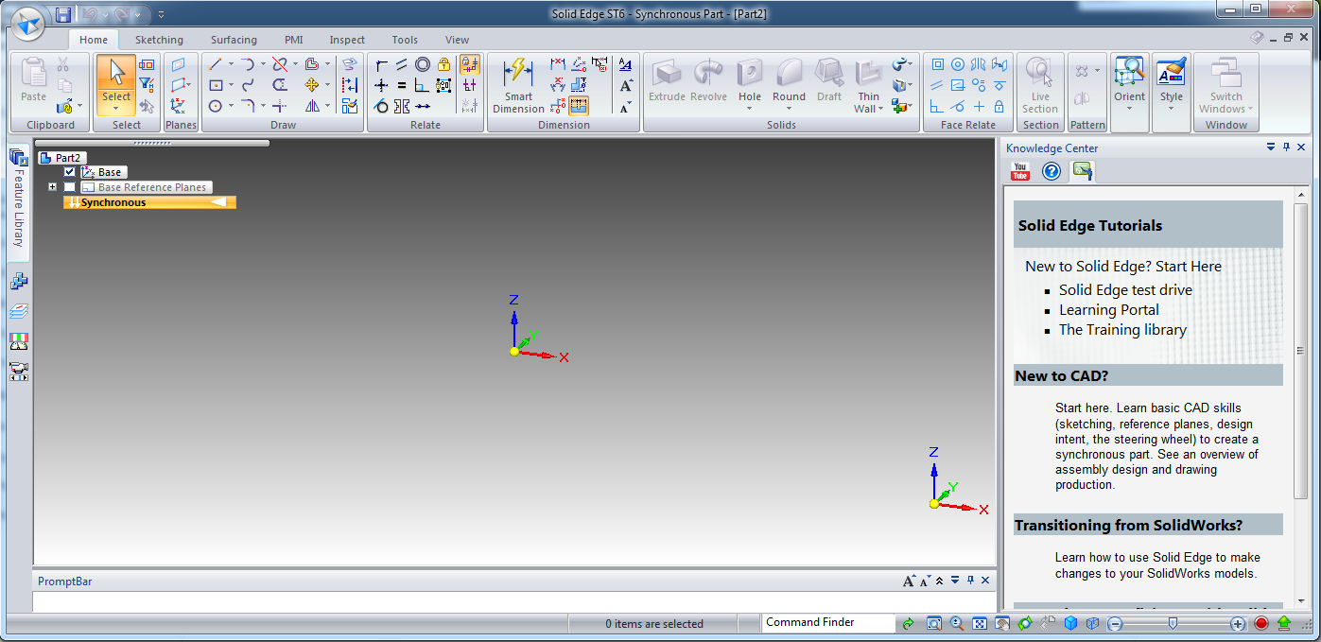
Task: Click the Command Finder search field
Action: pyautogui.click(x=828, y=622)
